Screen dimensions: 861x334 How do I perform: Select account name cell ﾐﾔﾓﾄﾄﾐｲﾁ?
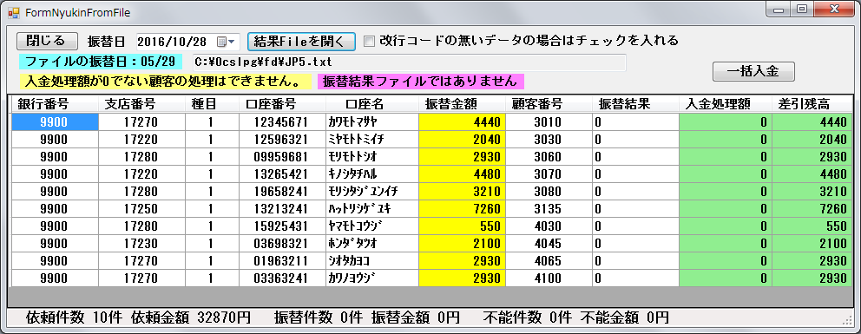tap(372, 140)
